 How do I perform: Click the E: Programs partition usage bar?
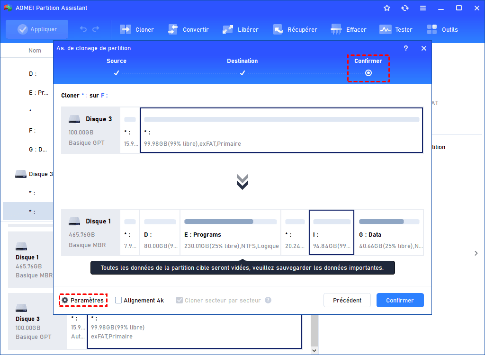pos(230,221)
